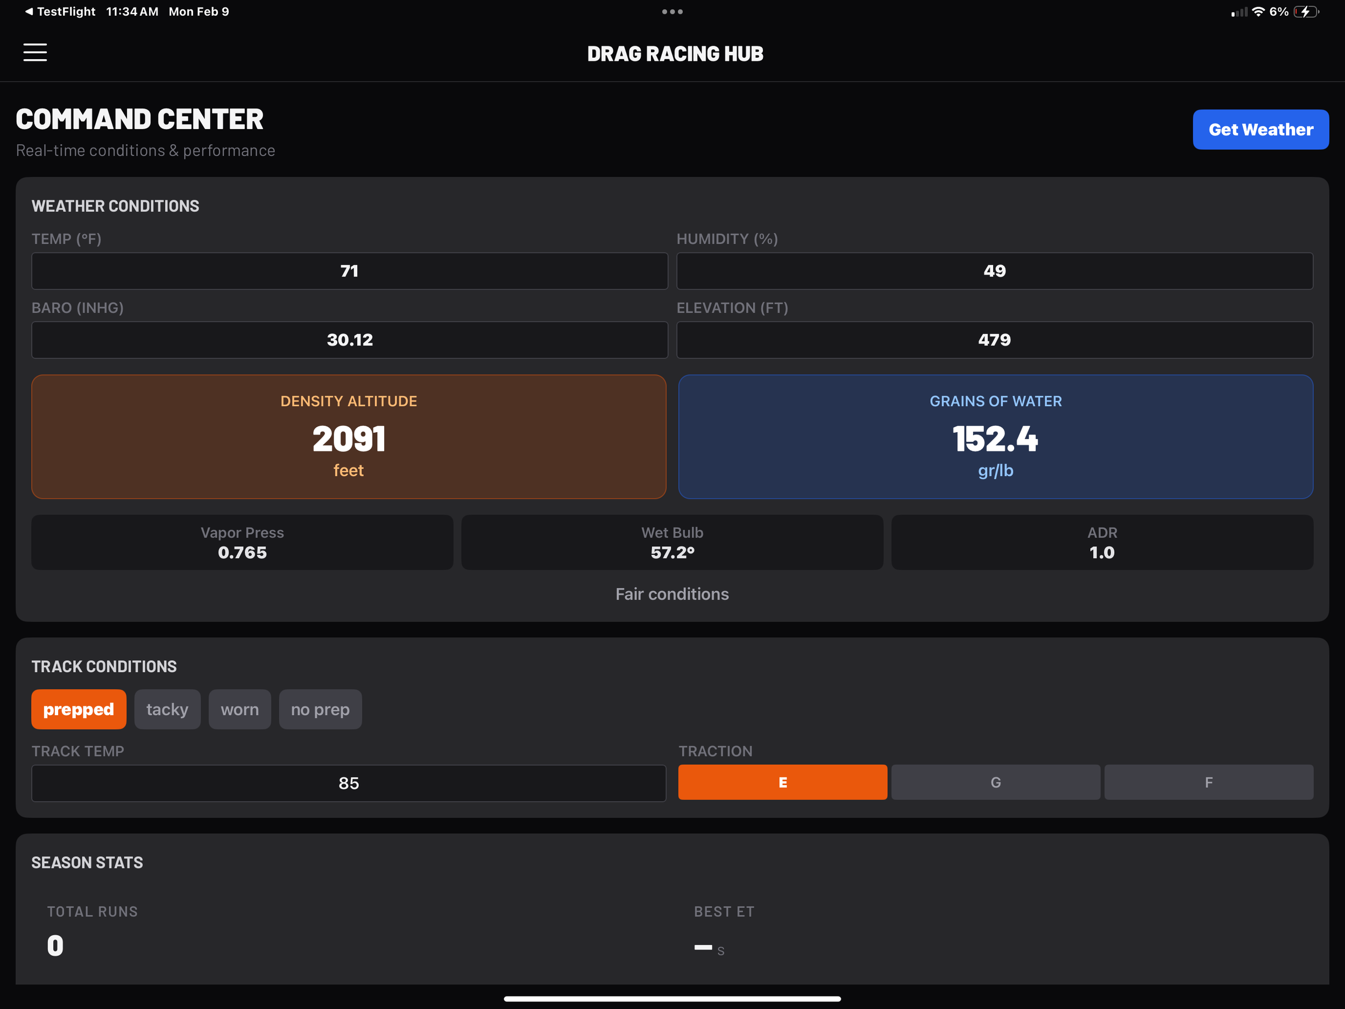
Task: Set traction to F
Action: tap(1208, 782)
